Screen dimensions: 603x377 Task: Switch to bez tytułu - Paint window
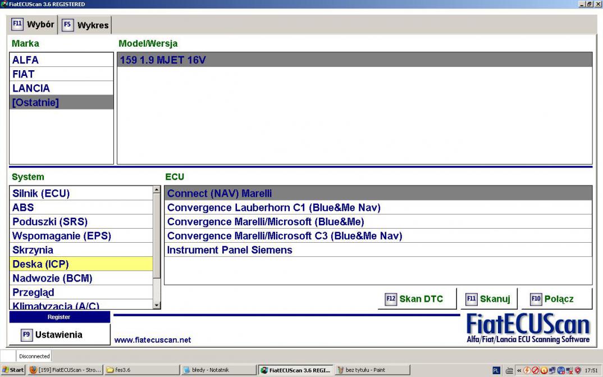[x=372, y=370]
